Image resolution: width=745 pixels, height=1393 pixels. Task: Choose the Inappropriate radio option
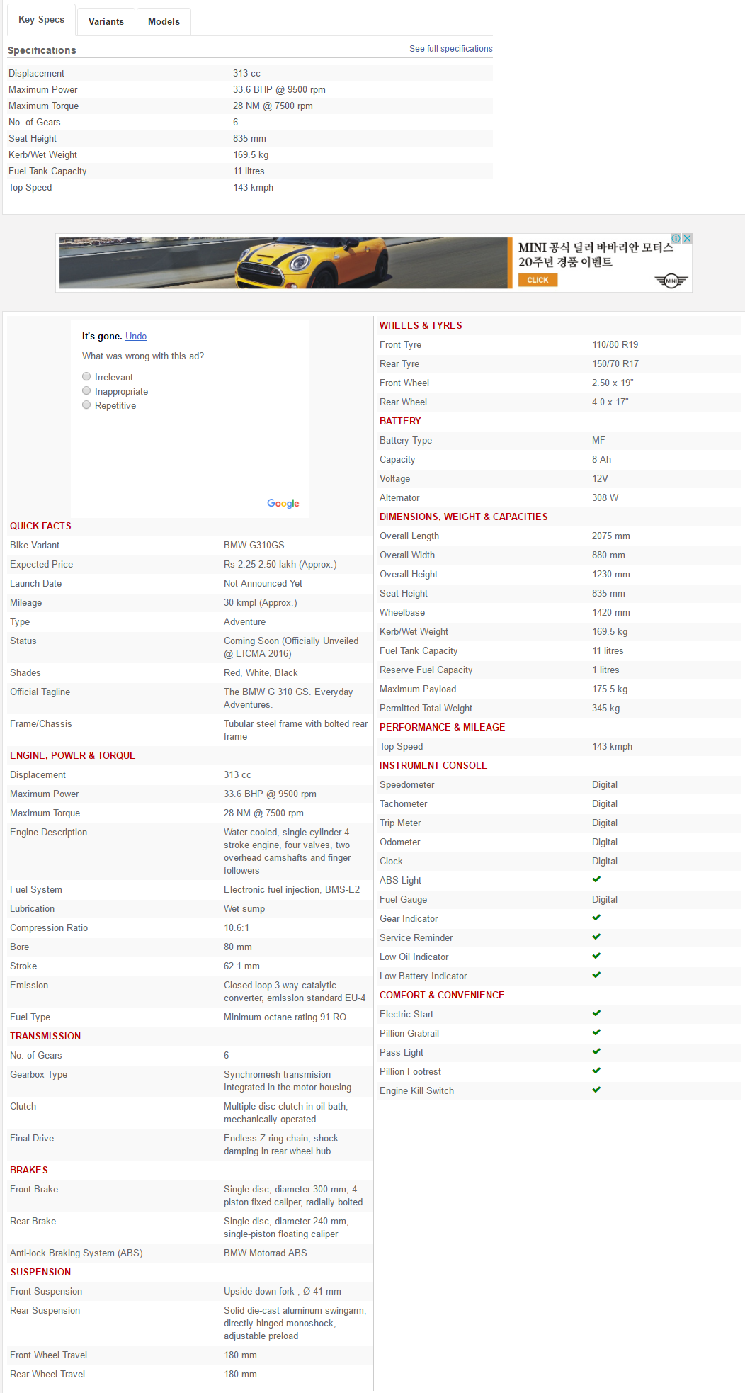(x=86, y=391)
